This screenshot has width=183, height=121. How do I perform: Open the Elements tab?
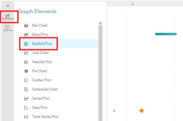coord(8,17)
